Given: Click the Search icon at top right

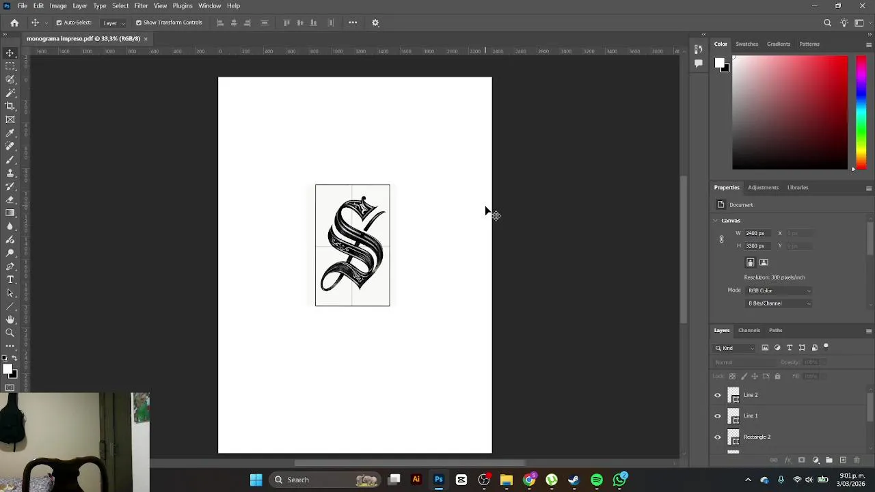Looking at the screenshot, I should [827, 23].
